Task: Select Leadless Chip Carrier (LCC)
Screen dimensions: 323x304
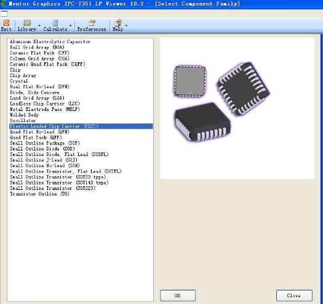Action: point(45,104)
